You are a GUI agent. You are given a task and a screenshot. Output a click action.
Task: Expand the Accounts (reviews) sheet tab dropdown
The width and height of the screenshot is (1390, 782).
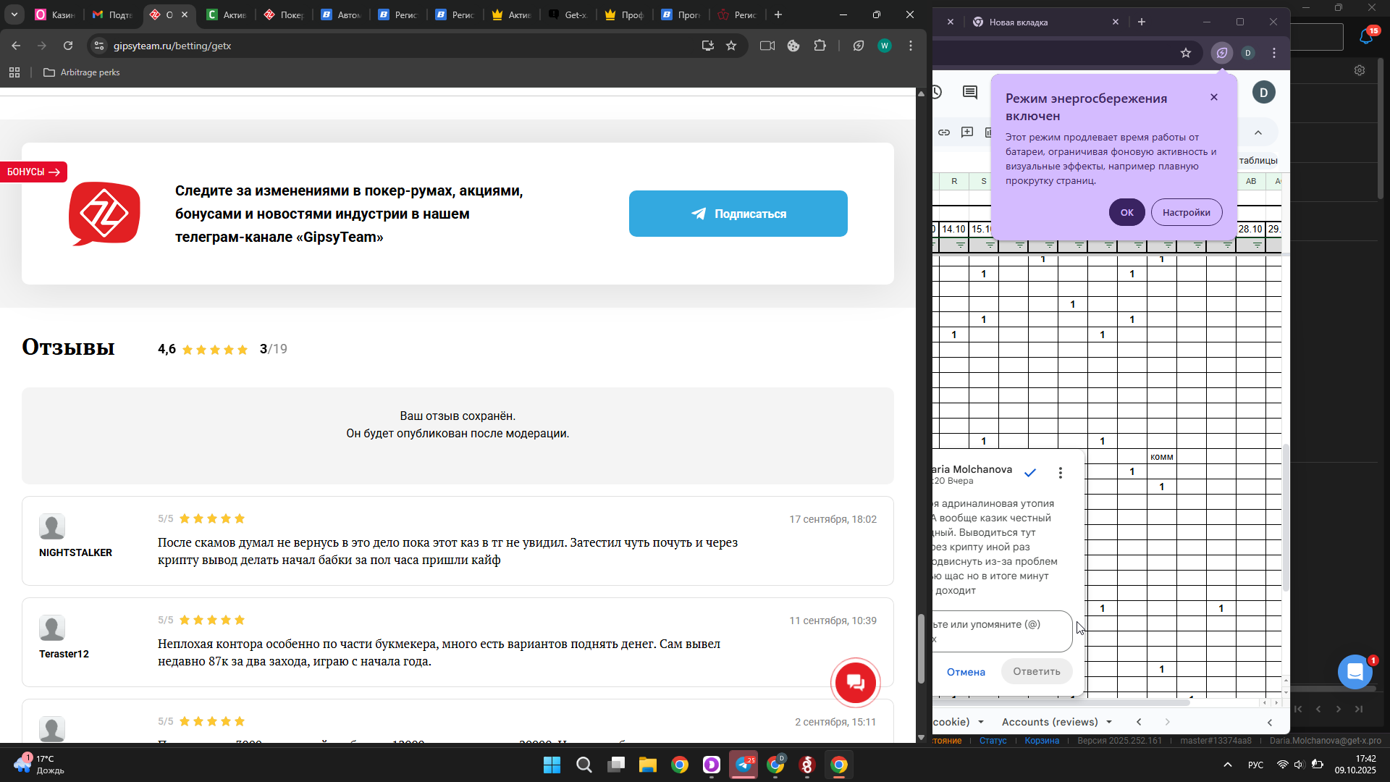[x=1109, y=722]
